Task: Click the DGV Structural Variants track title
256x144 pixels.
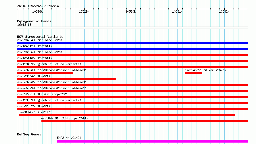Action: click(40, 37)
